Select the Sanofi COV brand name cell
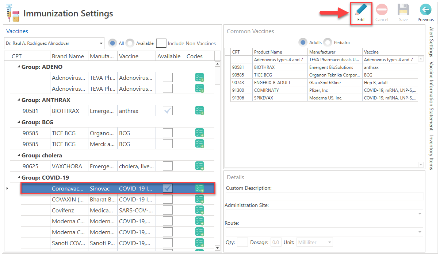Viewport: 440px width, 255px height. pyautogui.click(x=69, y=243)
